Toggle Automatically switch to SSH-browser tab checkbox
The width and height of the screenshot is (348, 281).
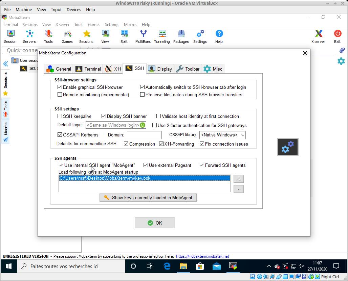(x=142, y=87)
